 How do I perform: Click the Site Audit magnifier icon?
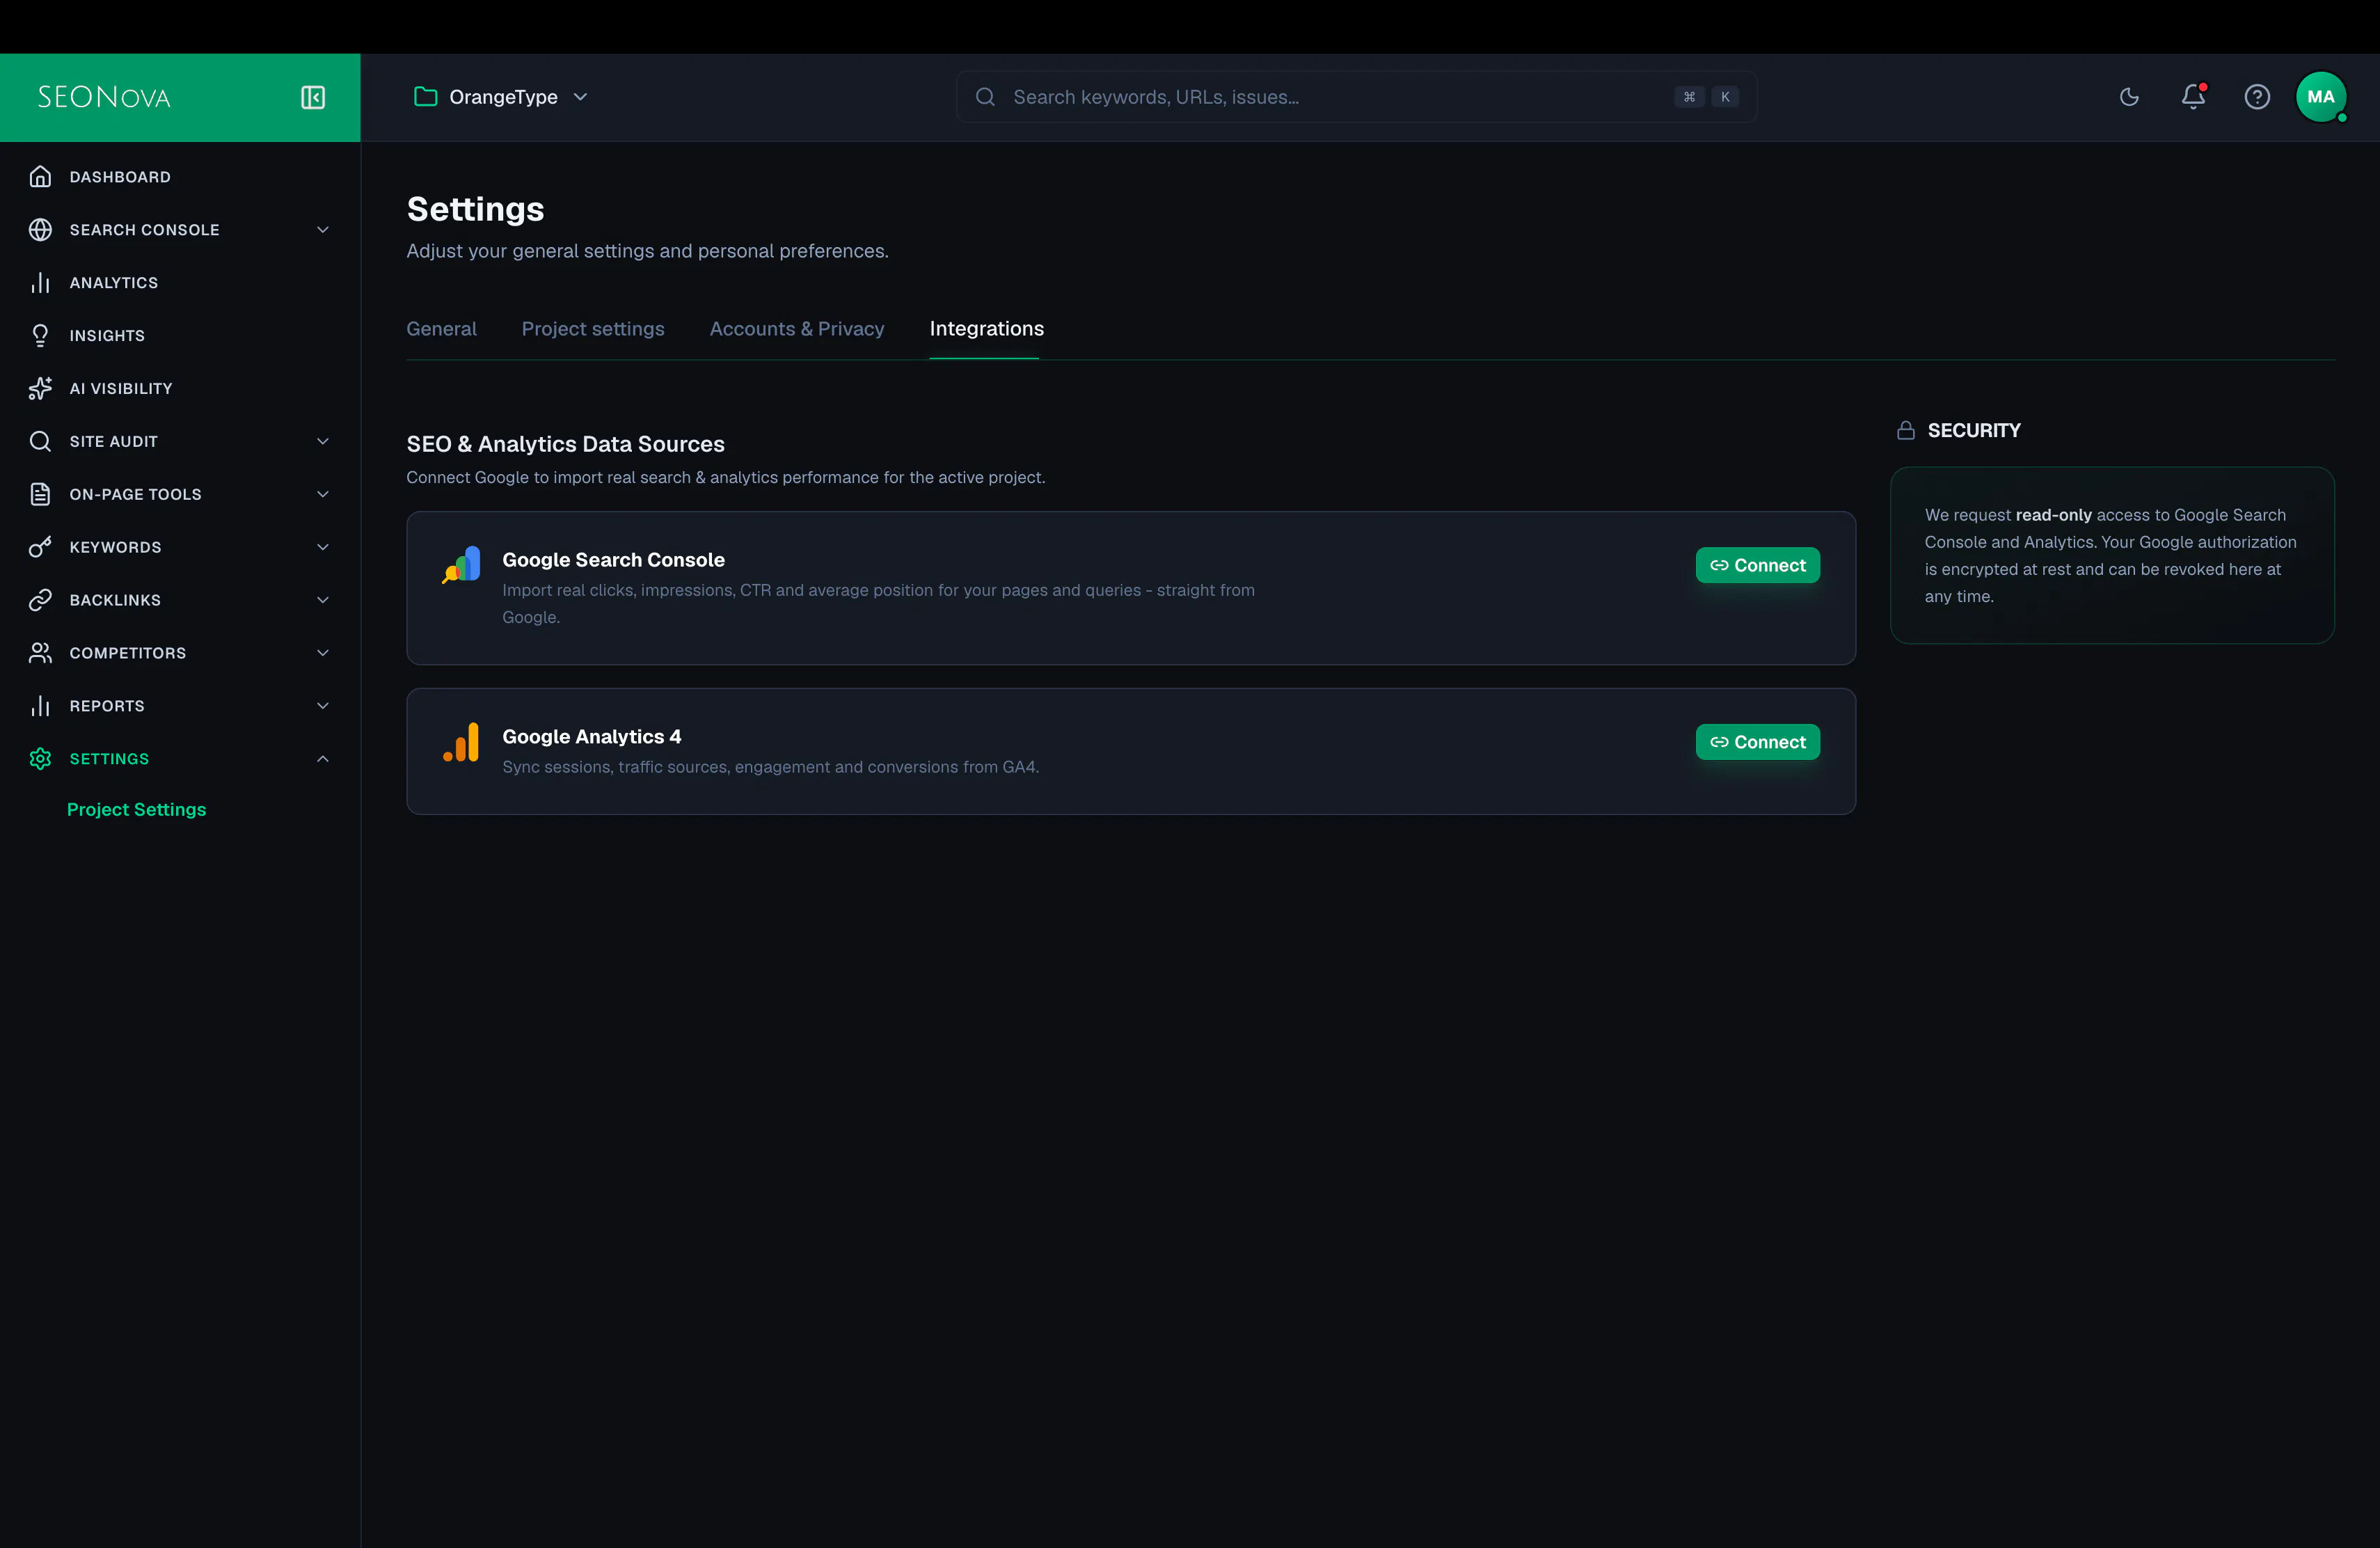pos(40,442)
